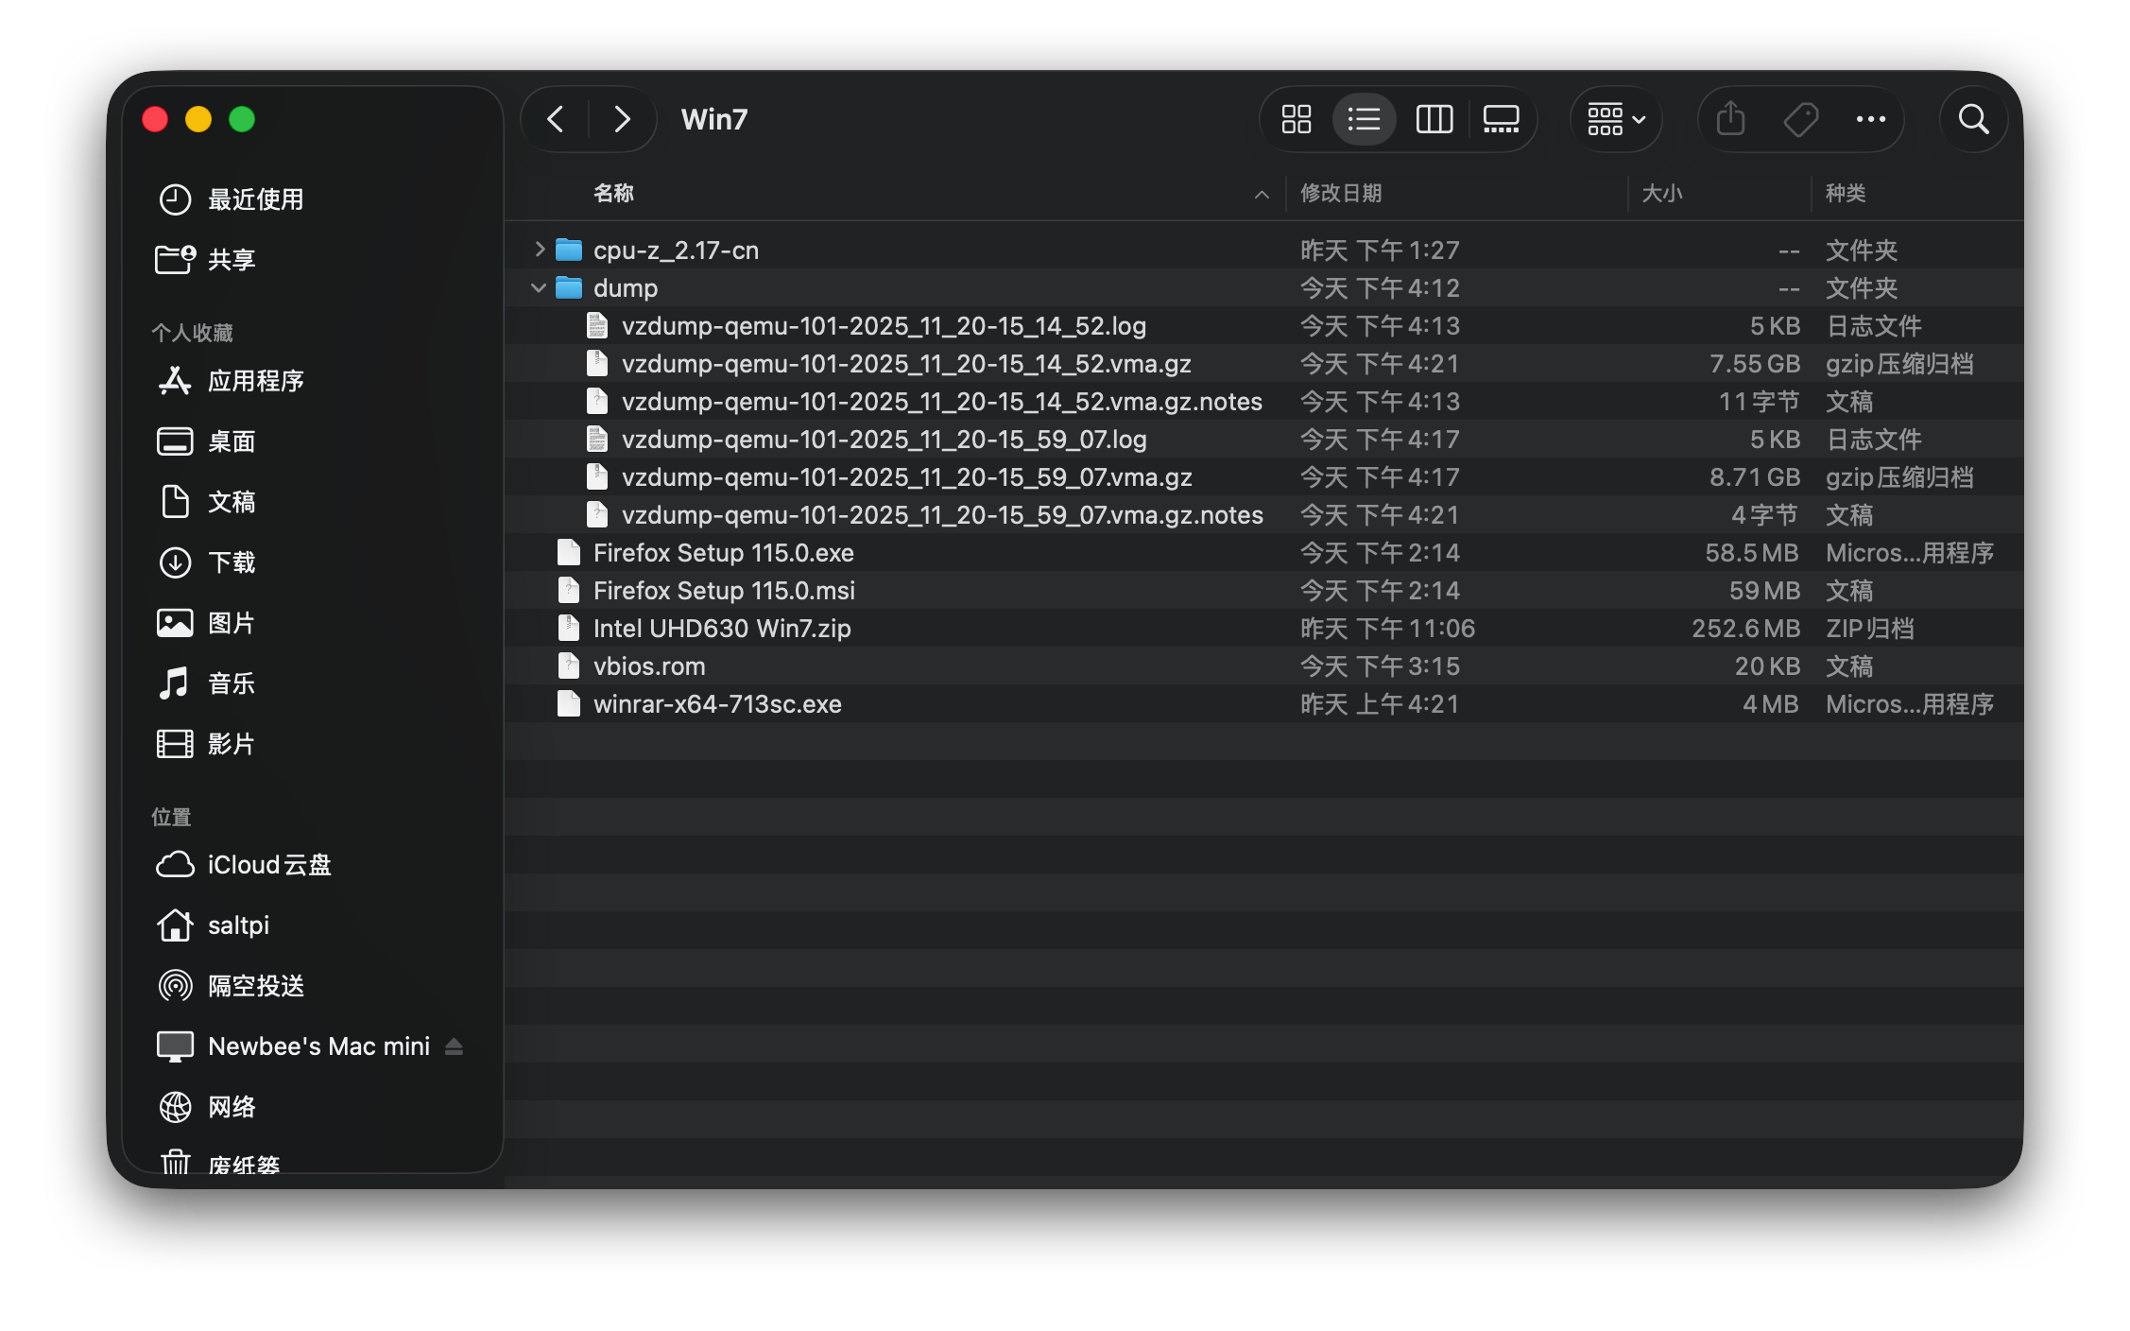
Task: Open the search field magnifier
Action: click(1973, 119)
